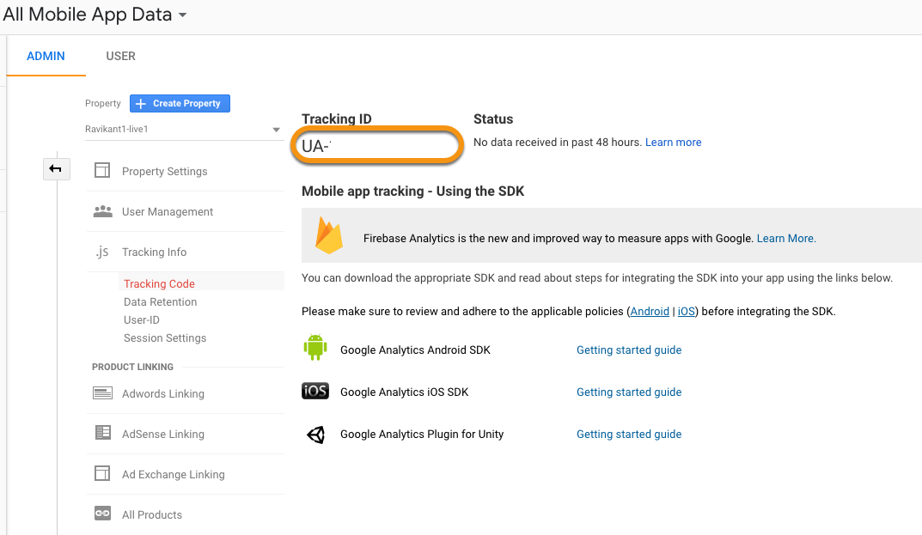Click the green Android robot icon
The height and width of the screenshot is (535, 922).
point(315,347)
